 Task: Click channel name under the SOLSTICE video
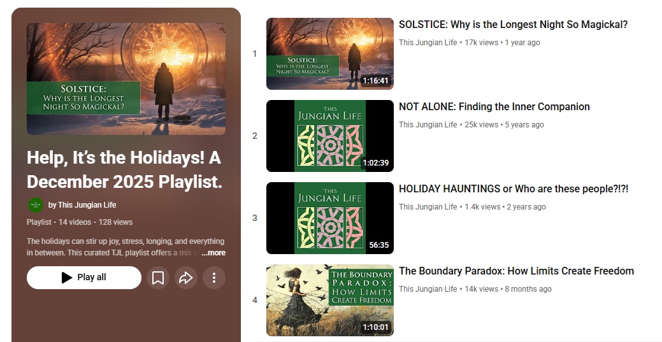[x=428, y=43]
